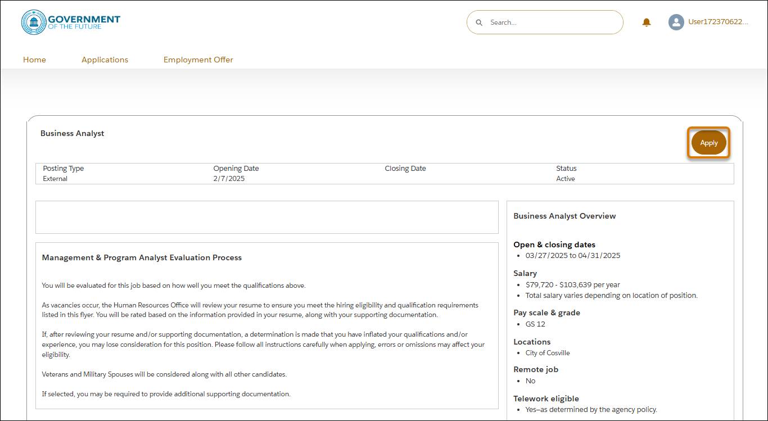
Task: Open the User172370622 account menu
Action: click(718, 22)
